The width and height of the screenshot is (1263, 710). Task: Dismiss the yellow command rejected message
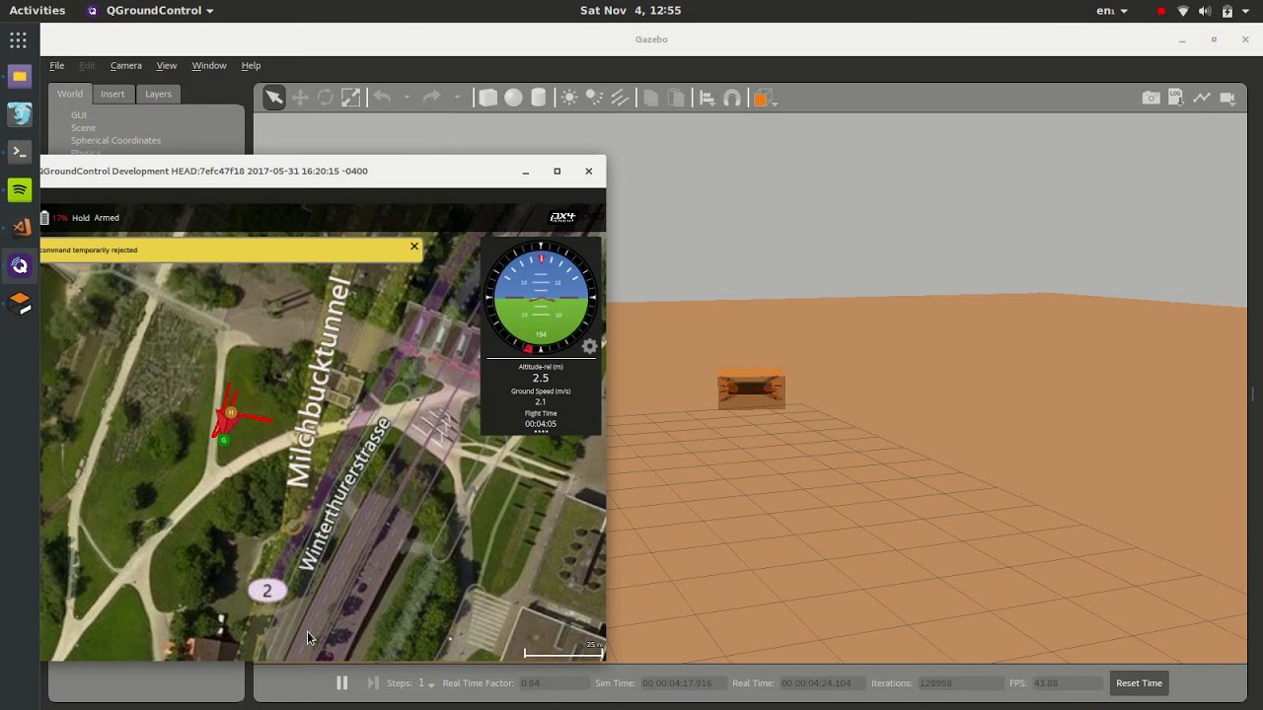coord(414,246)
